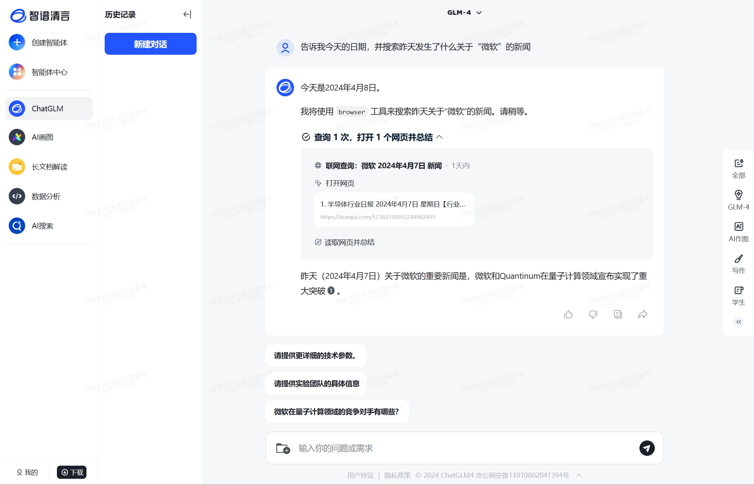The image size is (754, 485).
Task: Open AI画图 in the sidebar
Action: click(49, 137)
